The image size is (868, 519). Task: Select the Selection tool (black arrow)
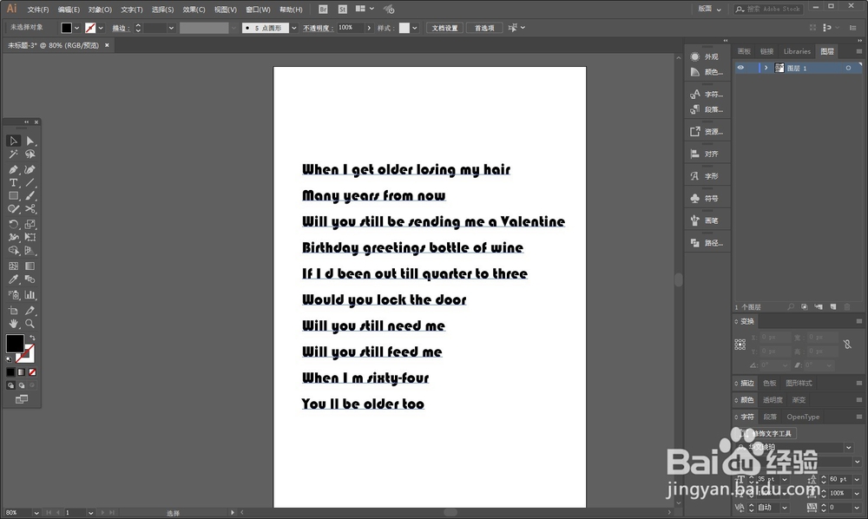(13, 141)
